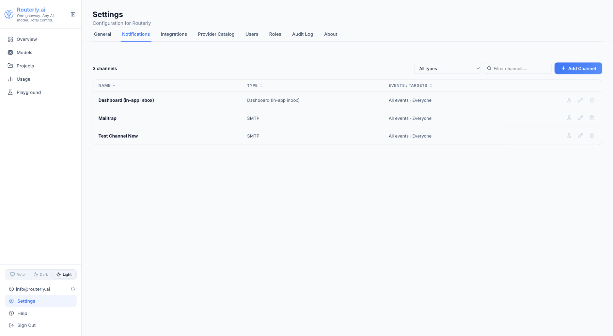Collapse the sidebar panel icon
The height and width of the screenshot is (336, 613).
point(73,14)
